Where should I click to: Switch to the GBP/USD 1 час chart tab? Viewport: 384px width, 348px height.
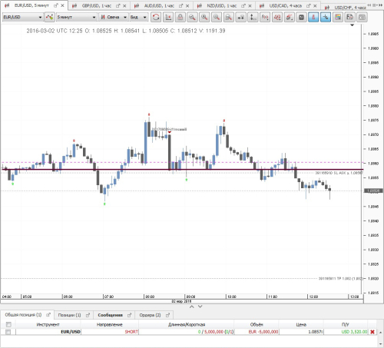tap(97, 5)
